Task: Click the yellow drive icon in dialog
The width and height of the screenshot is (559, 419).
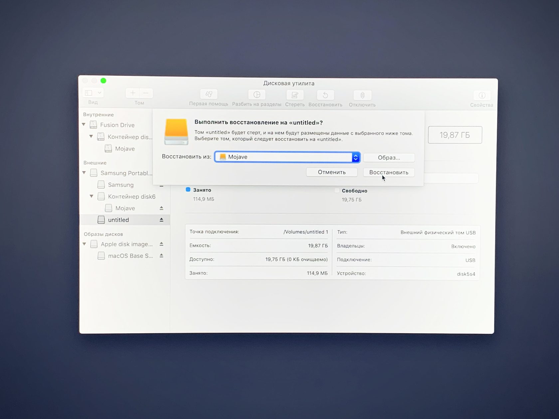Action: 176,131
